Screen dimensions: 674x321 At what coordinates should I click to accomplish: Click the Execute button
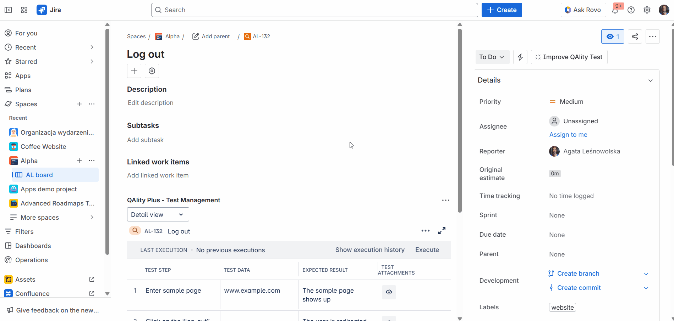[427, 250]
